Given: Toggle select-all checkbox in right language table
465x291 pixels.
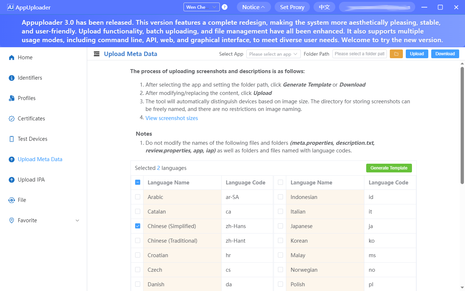Looking at the screenshot, I should (280, 182).
